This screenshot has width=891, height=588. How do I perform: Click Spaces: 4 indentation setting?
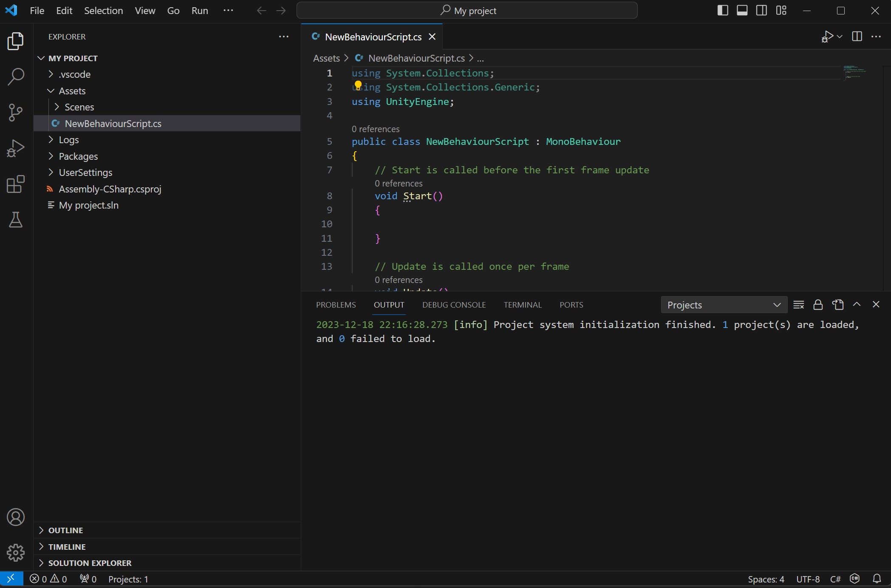coord(766,579)
